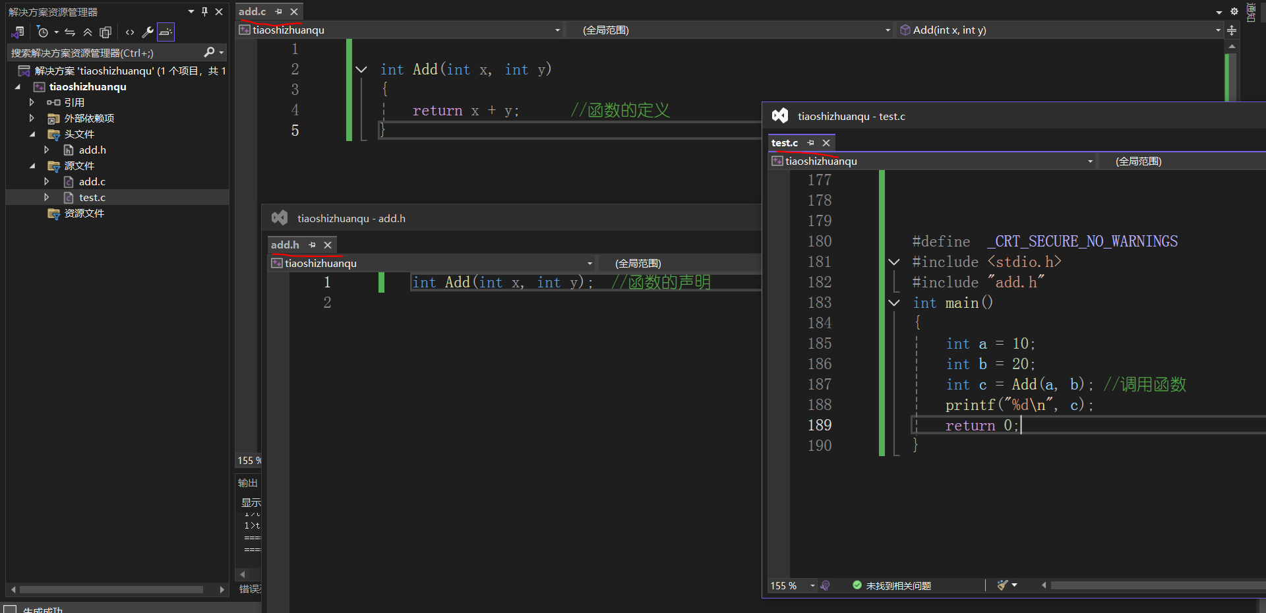This screenshot has width=1266, height=613.
Task: Open the search options dropdown arrow
Action: [222, 53]
